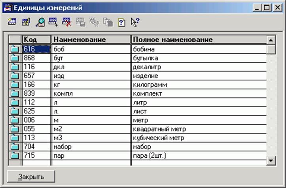Image resolution: width=286 pixels, height=188 pixels.
Task: Click the name cell пар
Action: tap(91, 156)
